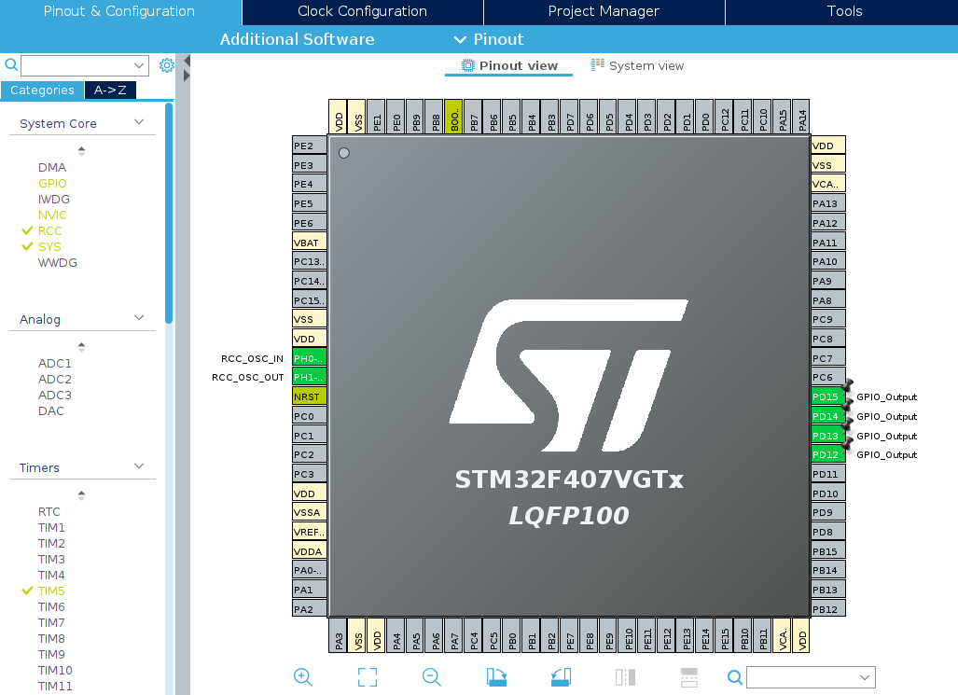Open the Tools tab
Image resolution: width=958 pixels, height=695 pixels.
coord(844,11)
